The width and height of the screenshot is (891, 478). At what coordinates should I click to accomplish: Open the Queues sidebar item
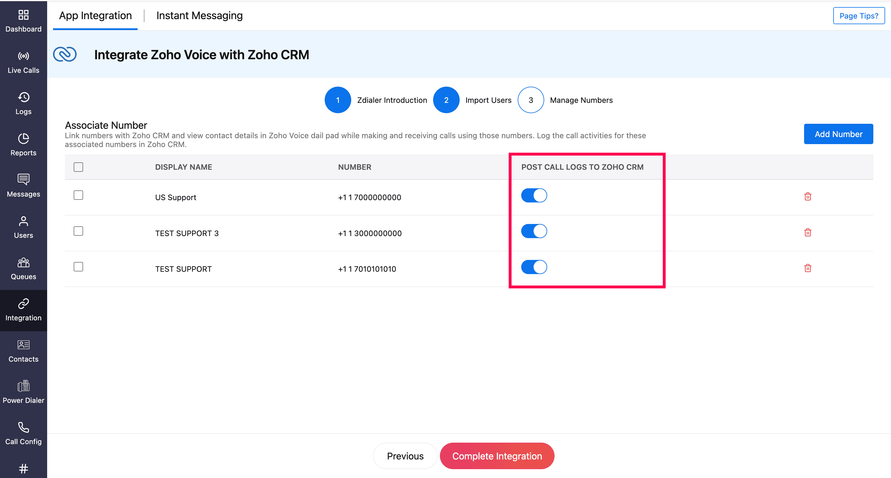[23, 268]
